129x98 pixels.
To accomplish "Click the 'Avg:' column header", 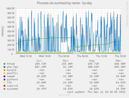I will [x=92, y=61].
